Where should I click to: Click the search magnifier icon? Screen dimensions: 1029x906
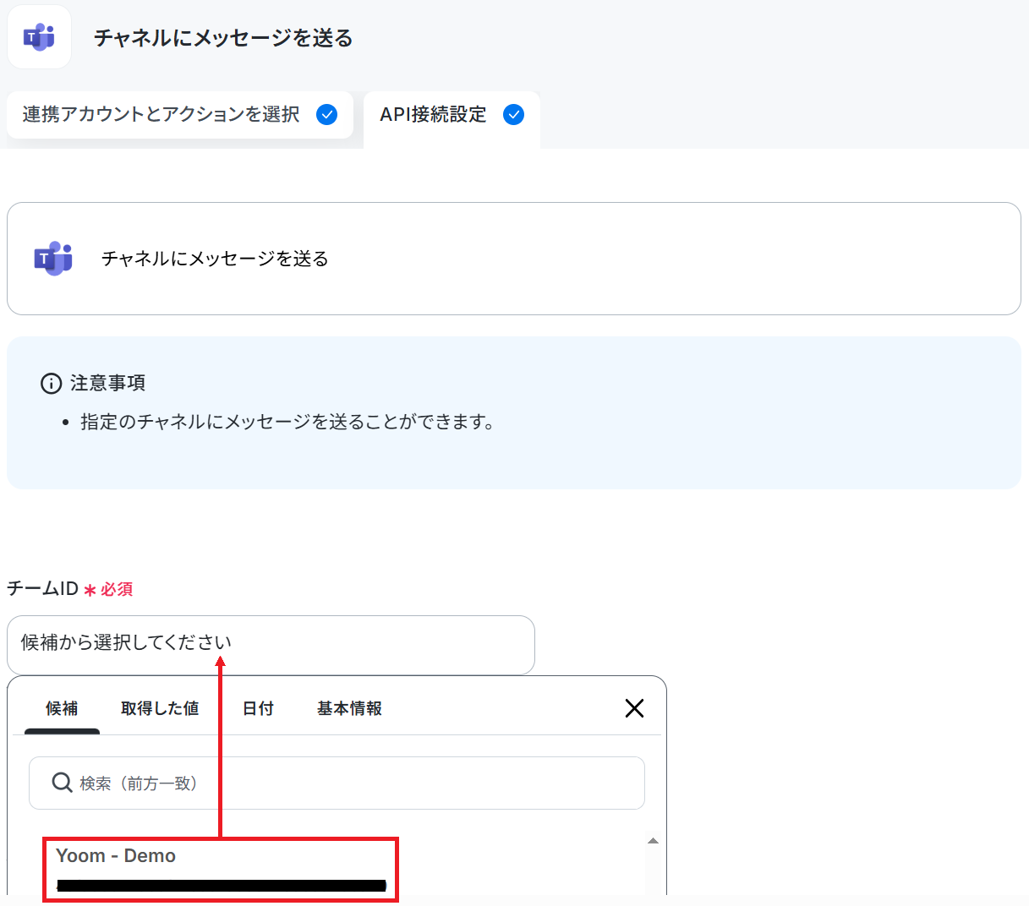62,783
